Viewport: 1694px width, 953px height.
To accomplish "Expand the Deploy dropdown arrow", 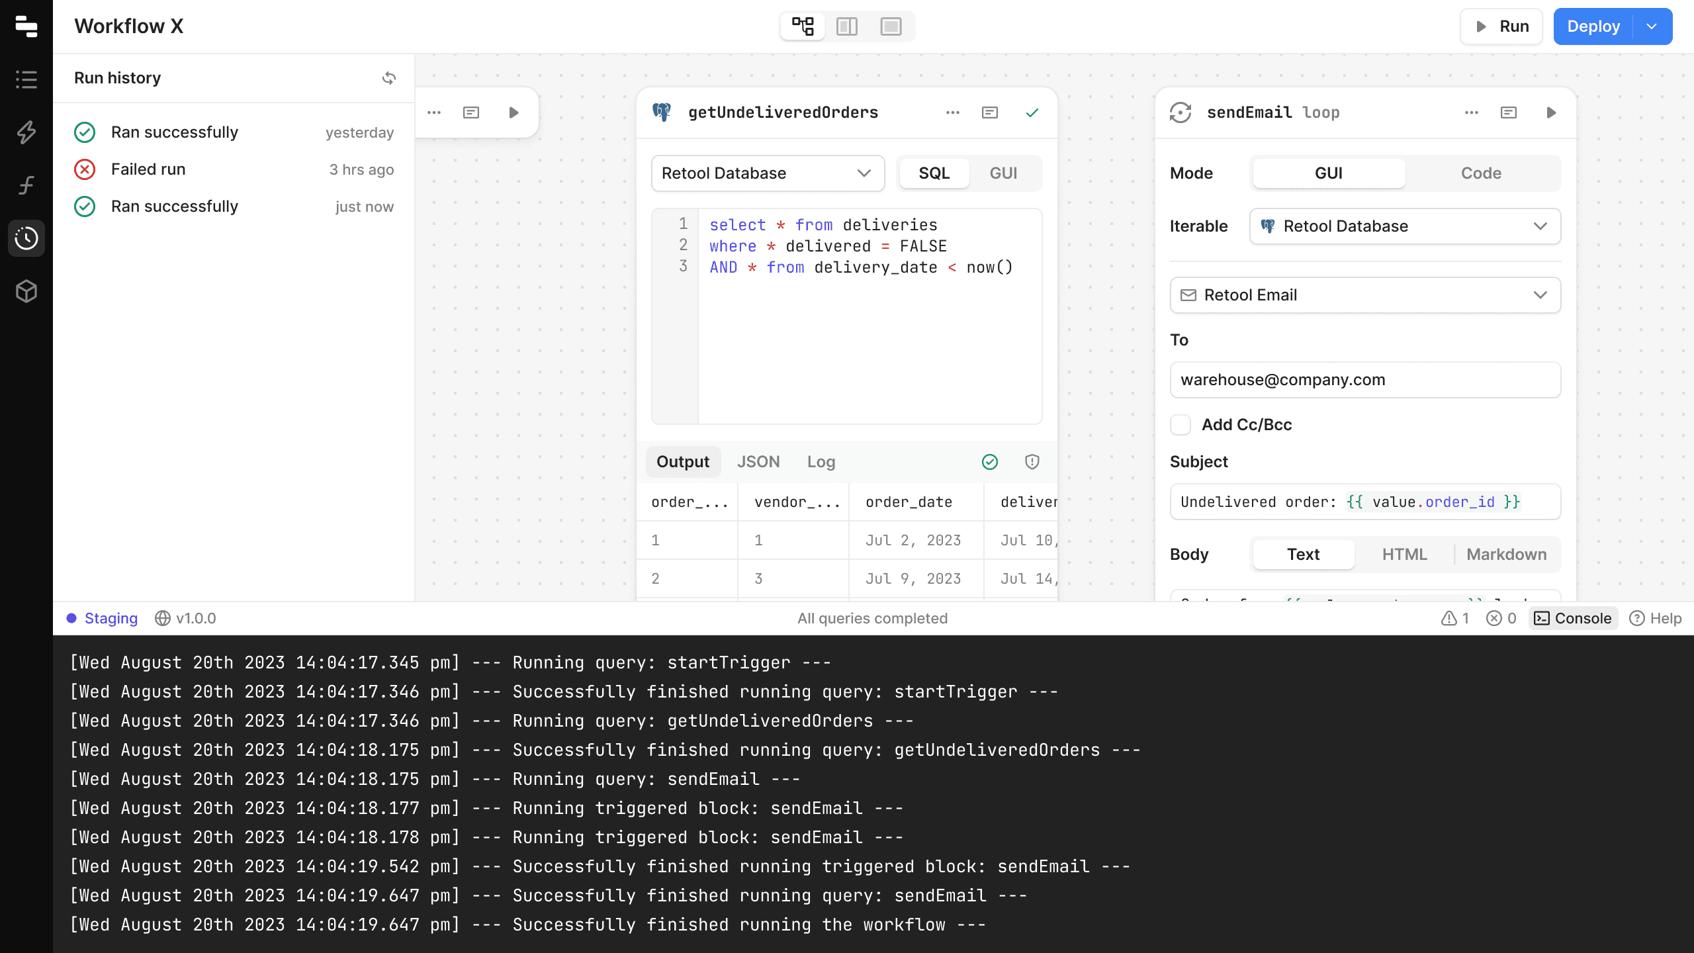I will click(1652, 26).
